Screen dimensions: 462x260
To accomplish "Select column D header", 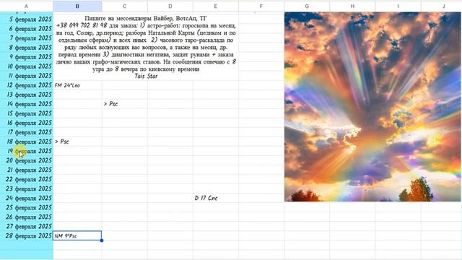I will tap(170, 6).
